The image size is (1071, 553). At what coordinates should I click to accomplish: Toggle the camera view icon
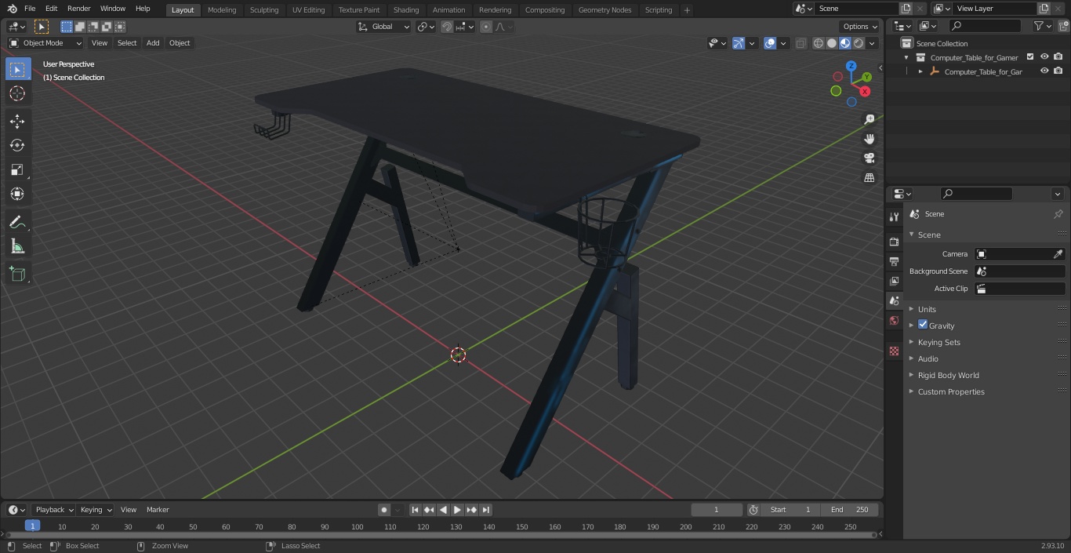(869, 158)
